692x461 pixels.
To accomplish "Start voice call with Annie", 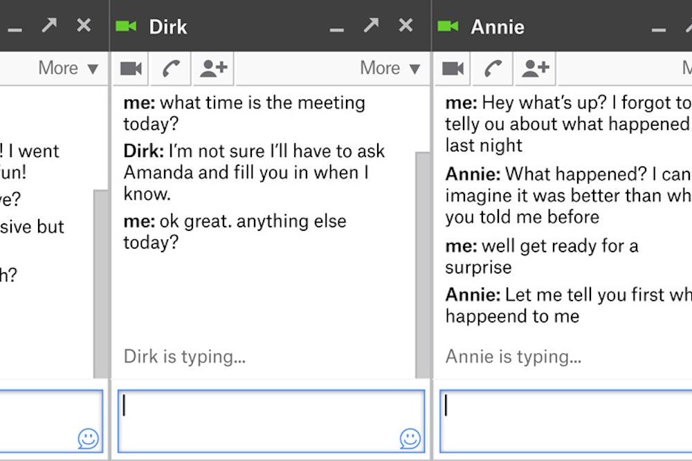I will point(493,68).
